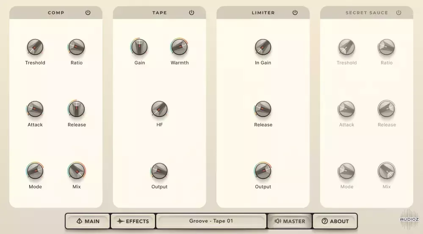The width and height of the screenshot is (423, 234).
Task: Click the Release label in COMP
Action: point(77,125)
